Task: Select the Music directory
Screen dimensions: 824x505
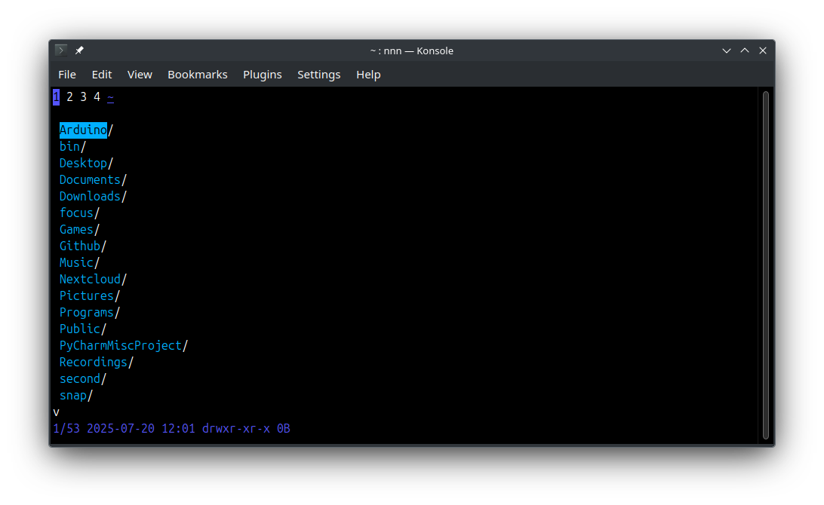Action: (79, 262)
